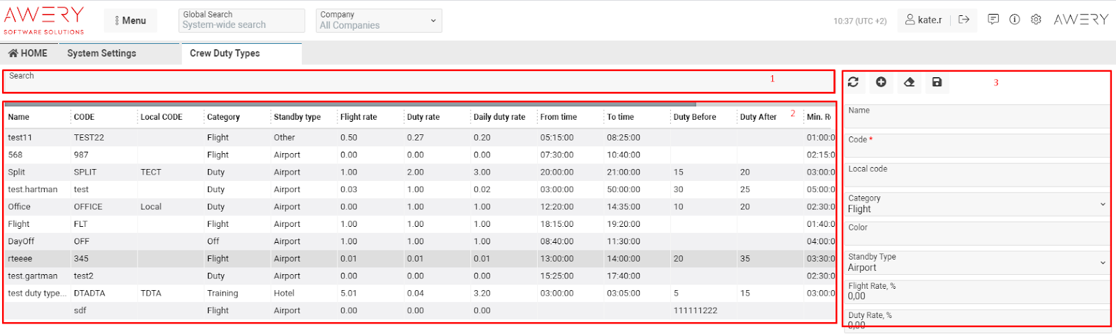Click the eraser clear form icon
The image size is (1116, 334).
pos(909,83)
